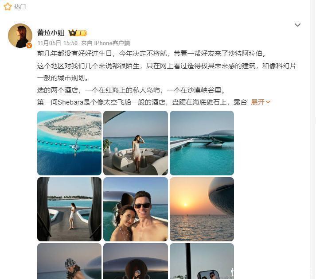Click the crown VIP membership badge

tap(78, 33)
